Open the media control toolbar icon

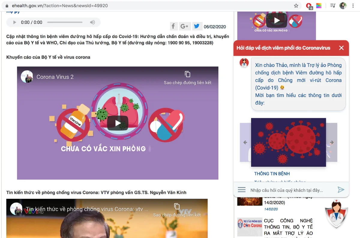[x=333, y=6]
